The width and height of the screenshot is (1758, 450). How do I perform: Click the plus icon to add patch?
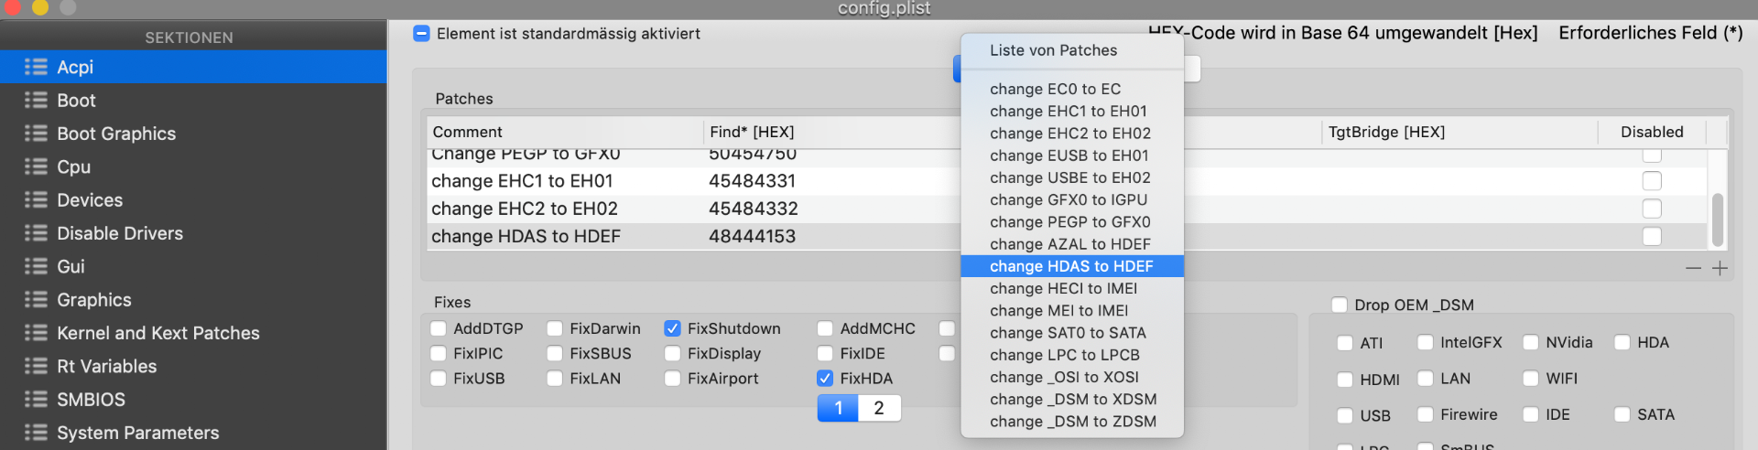(1720, 268)
